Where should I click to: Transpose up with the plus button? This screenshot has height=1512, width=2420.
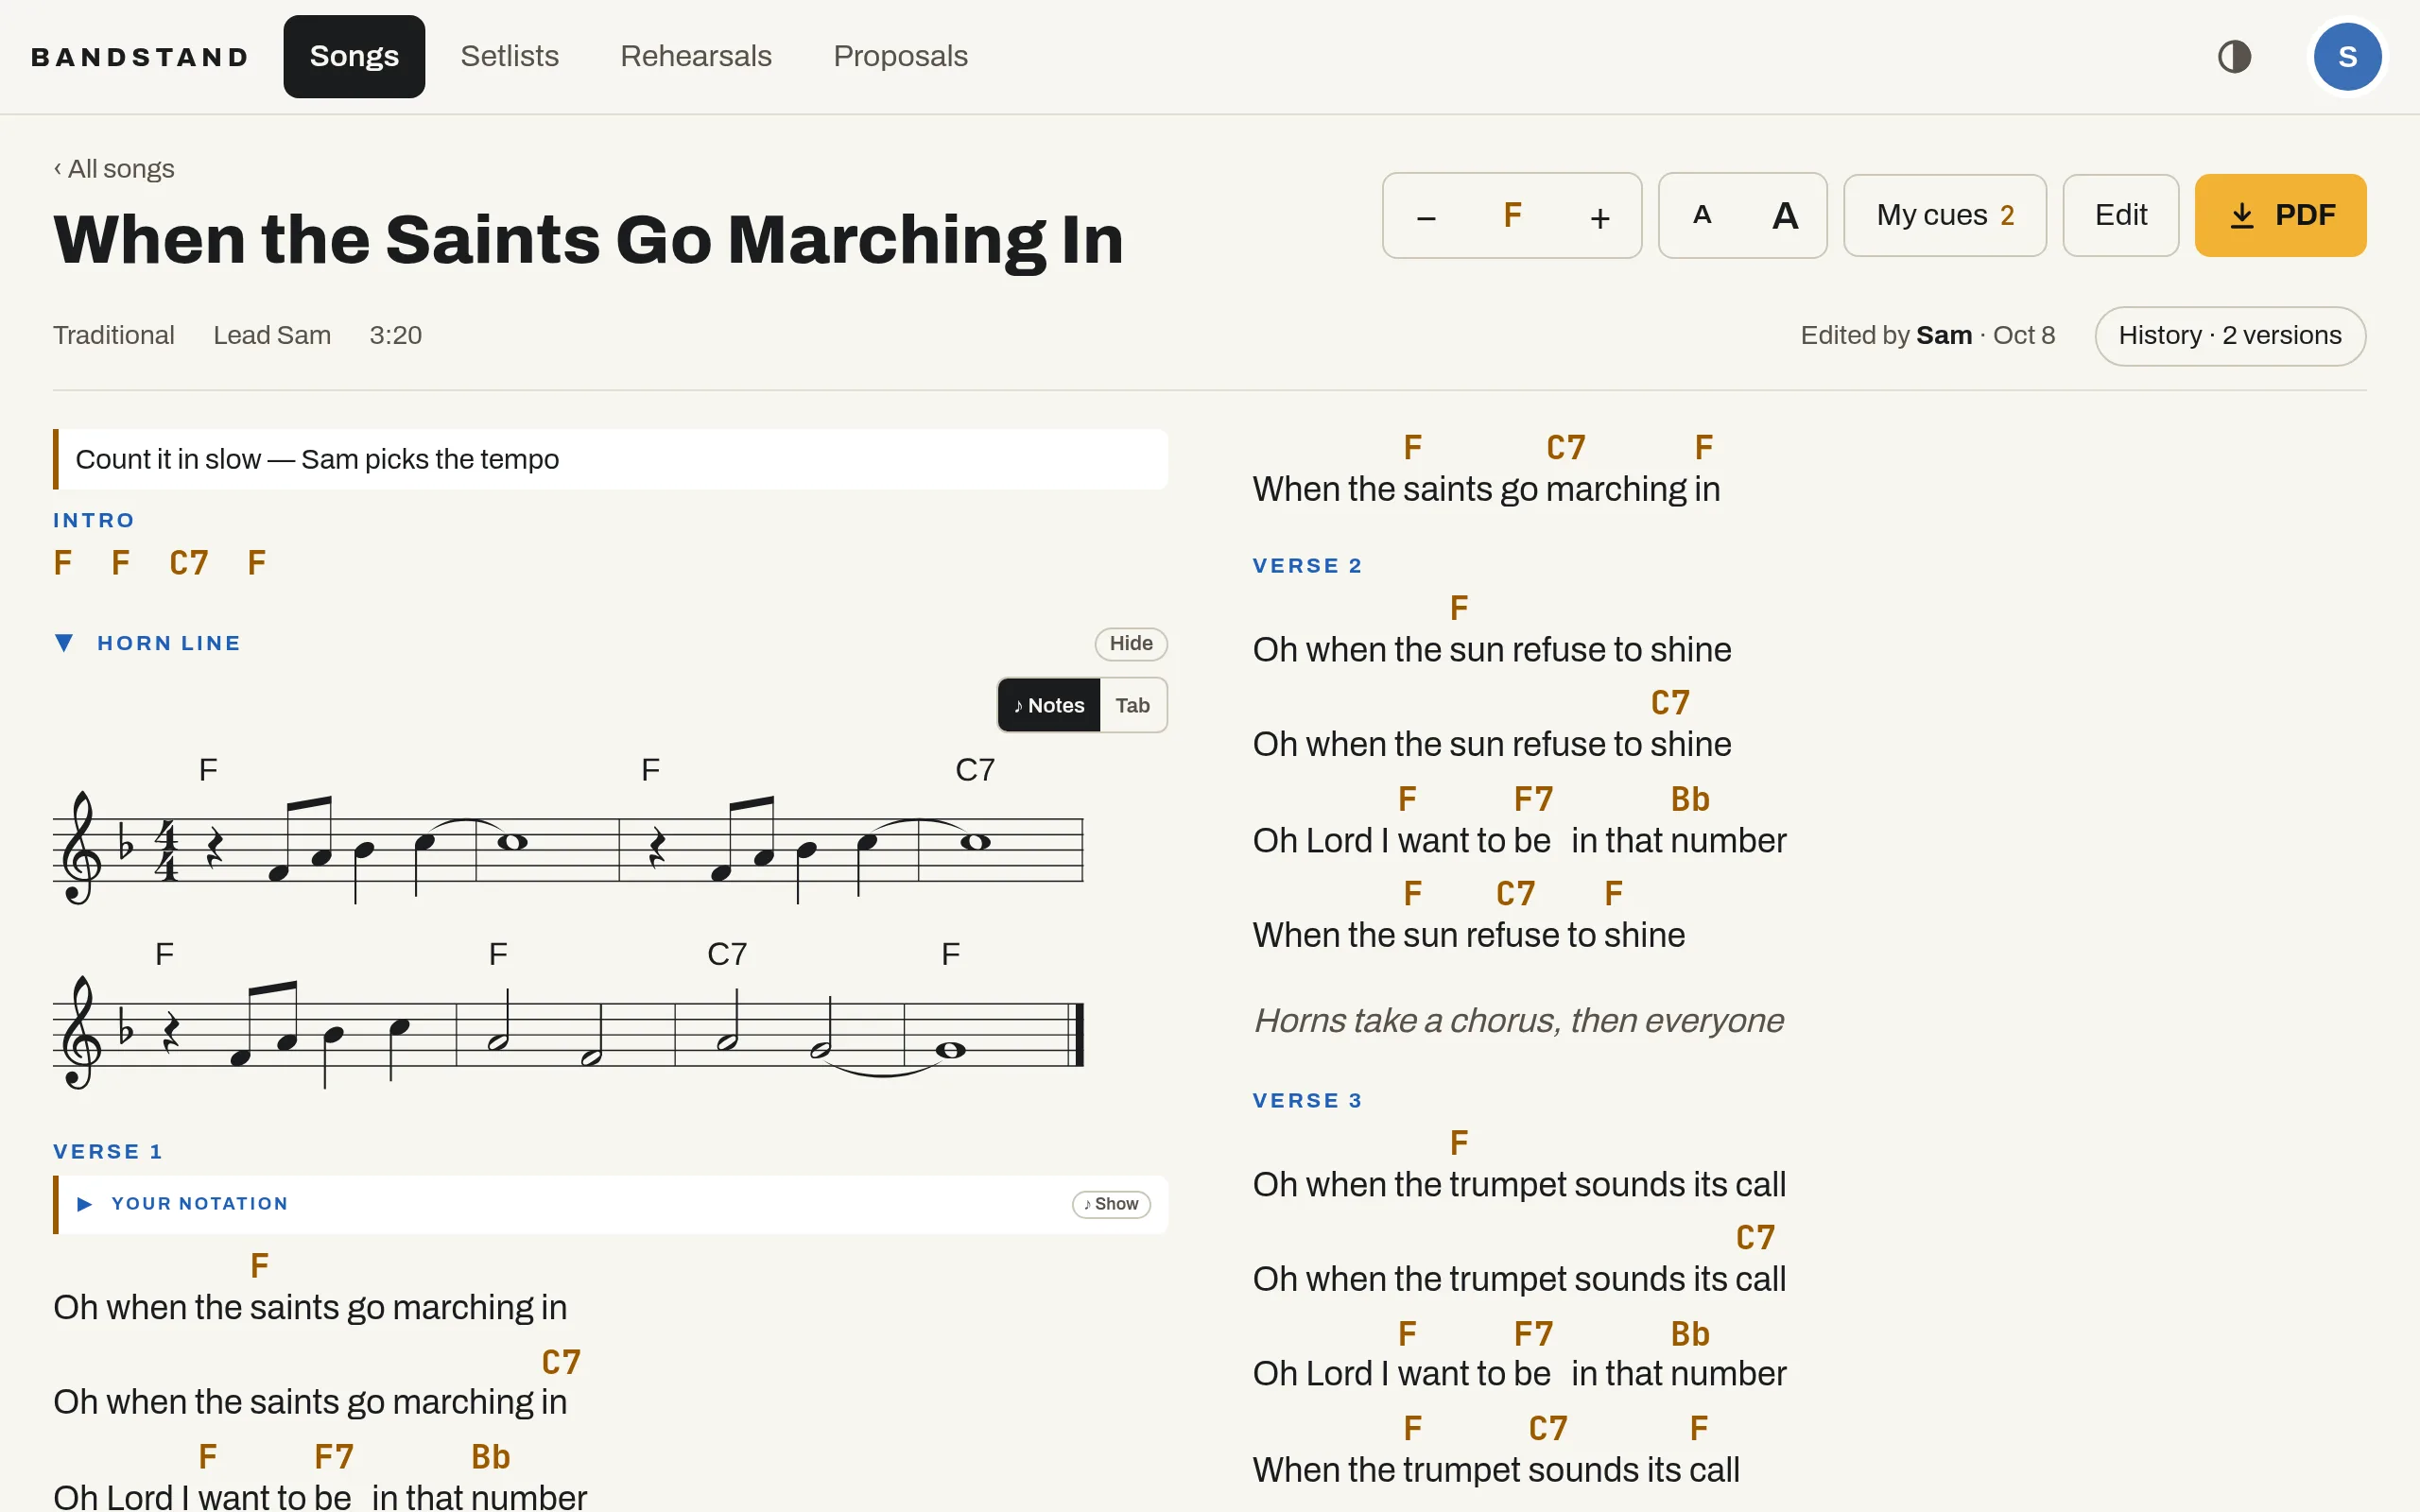click(x=1599, y=215)
